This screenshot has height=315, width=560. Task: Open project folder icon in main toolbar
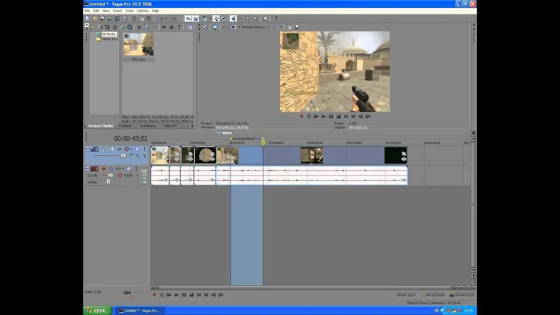tap(95, 18)
